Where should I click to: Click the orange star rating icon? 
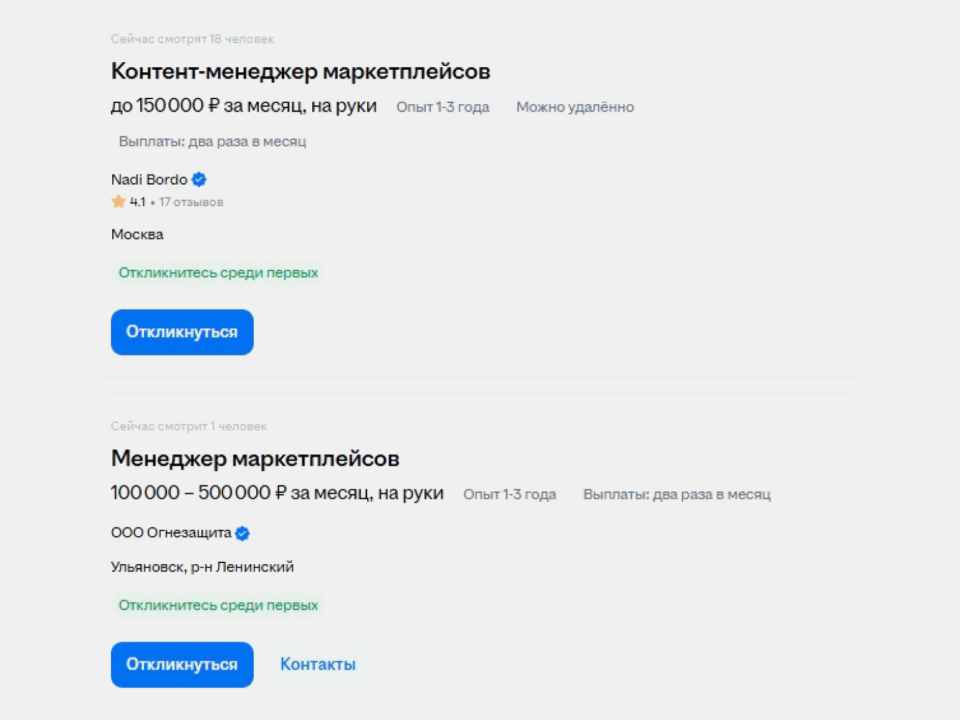coord(118,201)
